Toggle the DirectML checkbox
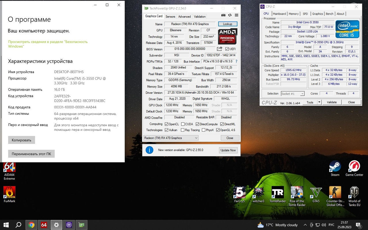368x230 pixels. (222, 124)
